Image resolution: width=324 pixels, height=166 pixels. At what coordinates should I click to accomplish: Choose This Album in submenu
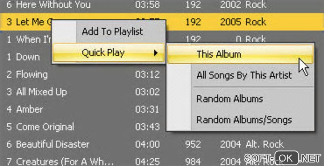pos(240,54)
